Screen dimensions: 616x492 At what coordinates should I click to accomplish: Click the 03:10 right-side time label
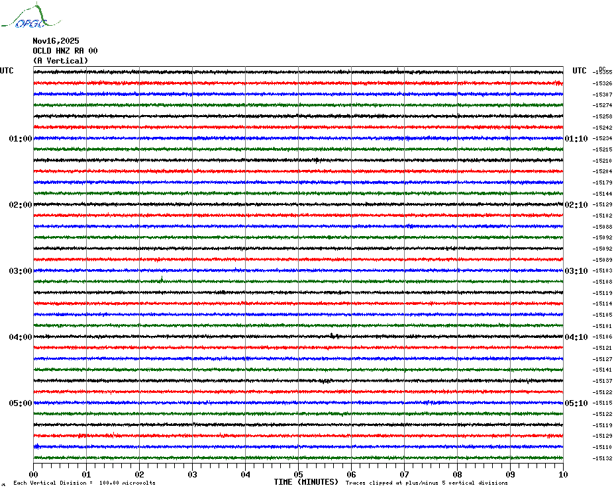[x=576, y=270]
